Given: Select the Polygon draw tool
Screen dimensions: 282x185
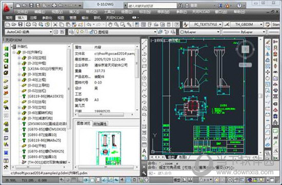Looking at the screenshot, I should (144, 60).
